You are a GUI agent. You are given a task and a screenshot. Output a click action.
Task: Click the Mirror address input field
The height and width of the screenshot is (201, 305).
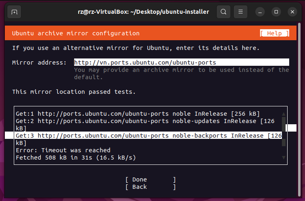click(181, 63)
